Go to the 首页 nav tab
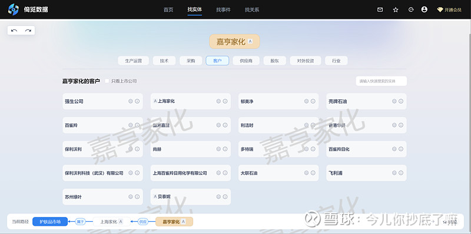471x234 pixels. [x=168, y=9]
